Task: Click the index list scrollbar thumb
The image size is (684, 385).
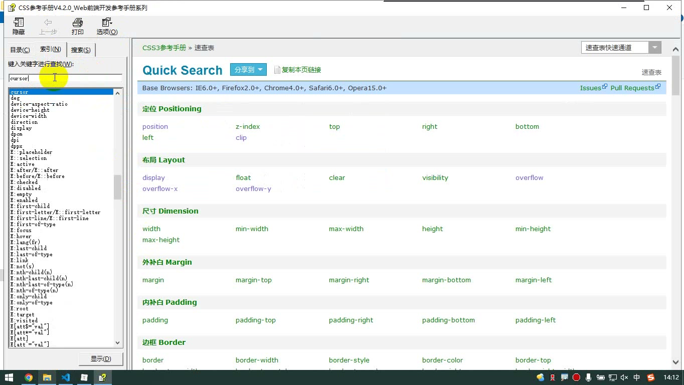Action: point(118,187)
